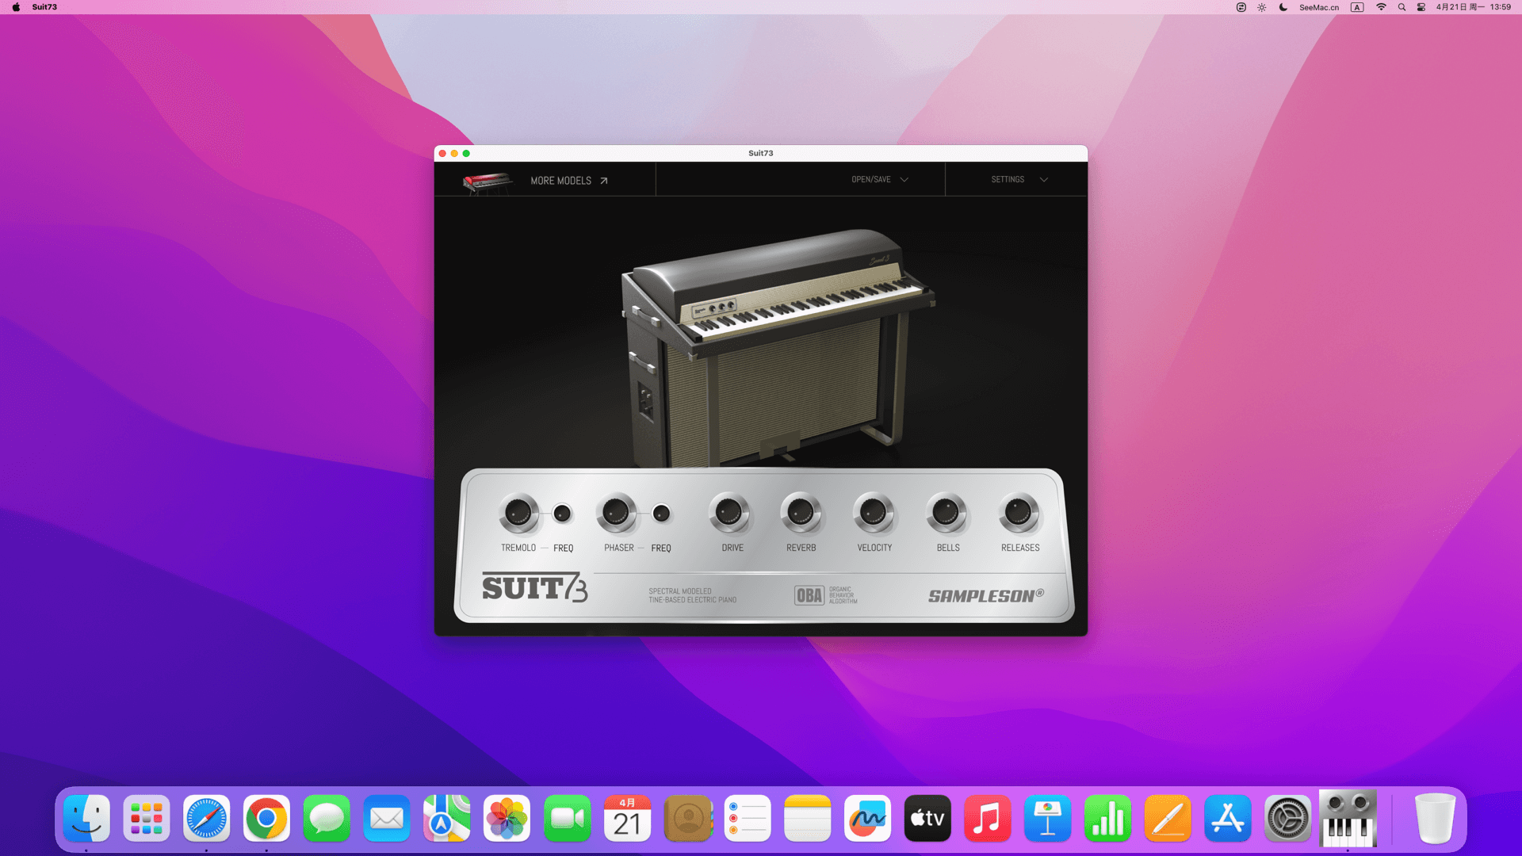Click the electric piano 3D image
This screenshot has width=1522, height=856.
coord(777,349)
